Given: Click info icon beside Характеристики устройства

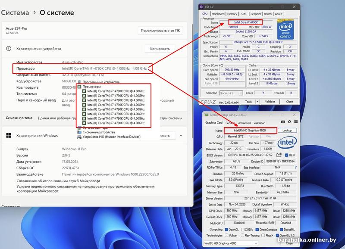Looking at the screenshot, I should coord(9,49).
